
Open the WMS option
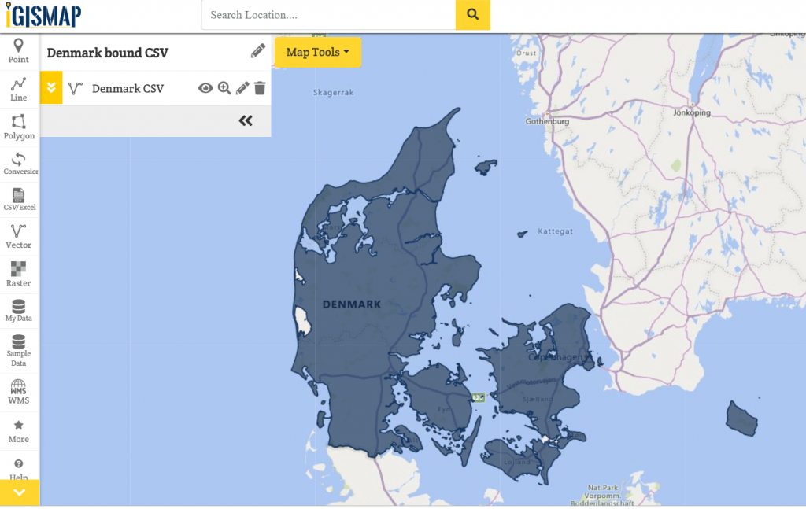pos(19,391)
